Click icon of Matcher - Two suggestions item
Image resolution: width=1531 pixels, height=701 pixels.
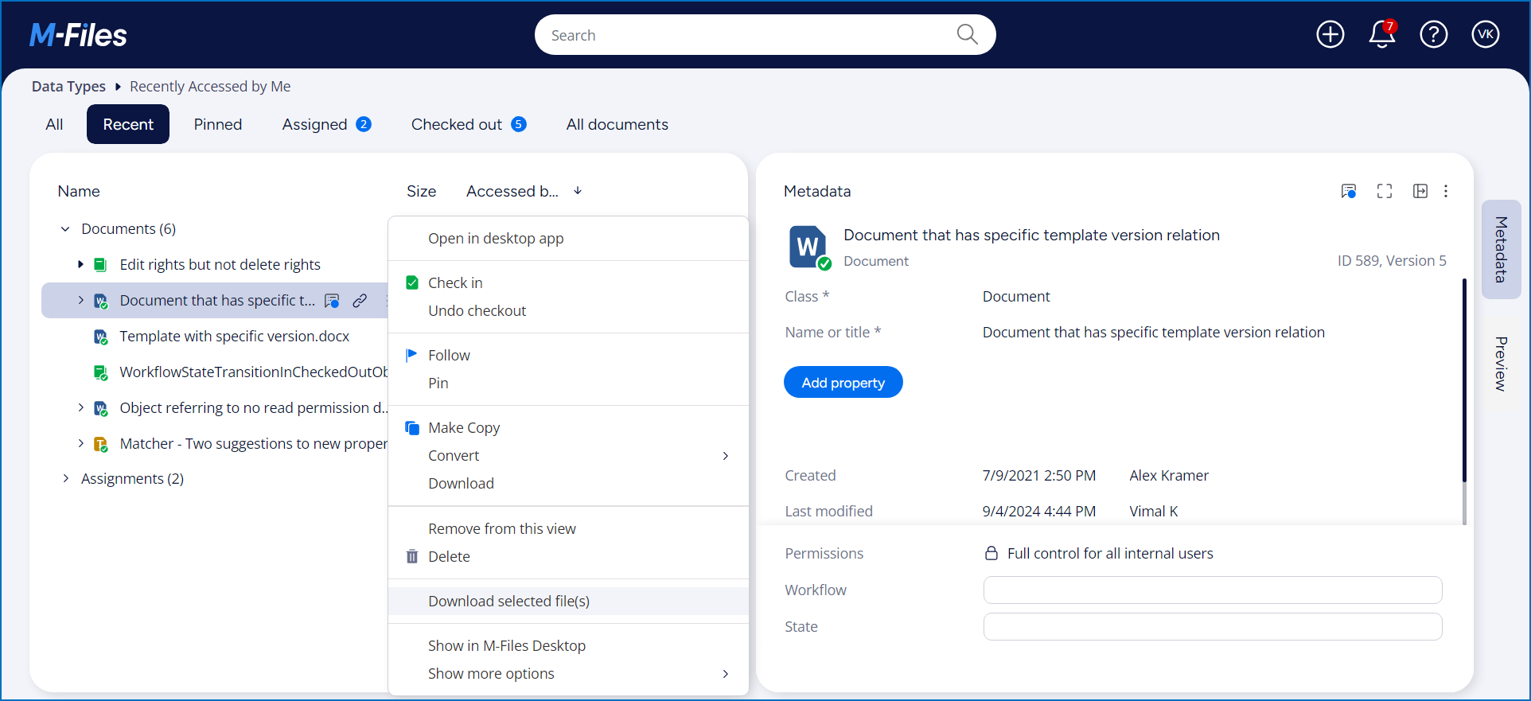coord(100,444)
